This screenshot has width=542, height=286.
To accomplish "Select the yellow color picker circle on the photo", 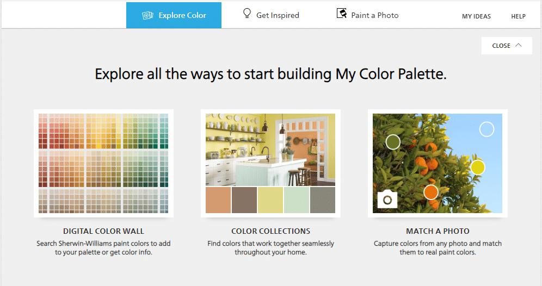I will (x=478, y=167).
